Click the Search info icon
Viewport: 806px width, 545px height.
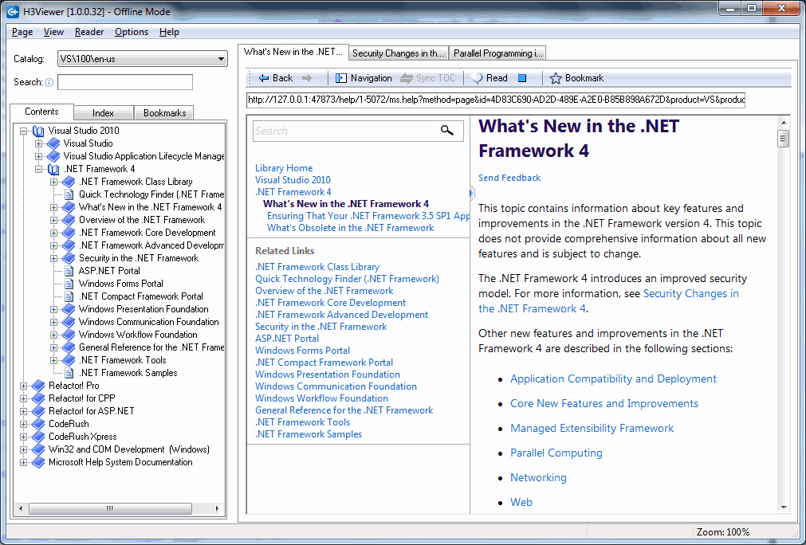pyautogui.click(x=49, y=82)
